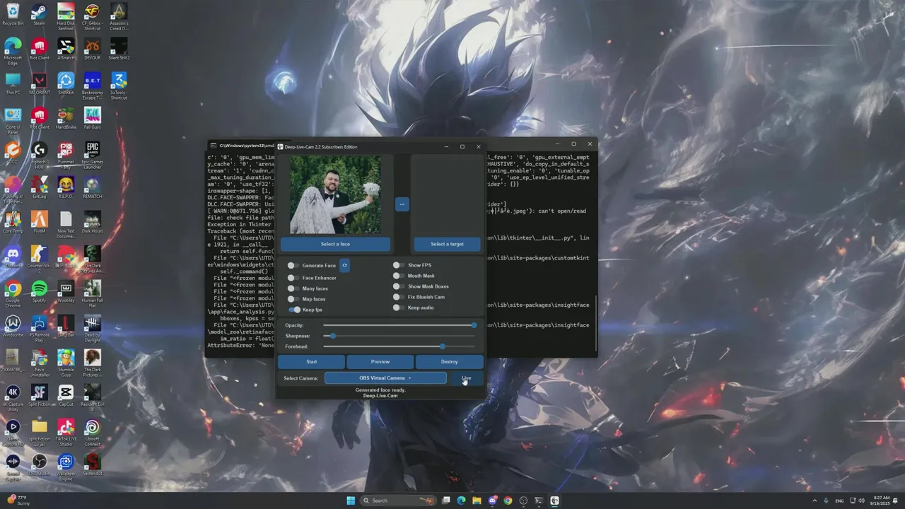Select the Microsoft Edge desktop icon
This screenshot has width=905, height=509.
click(13, 51)
